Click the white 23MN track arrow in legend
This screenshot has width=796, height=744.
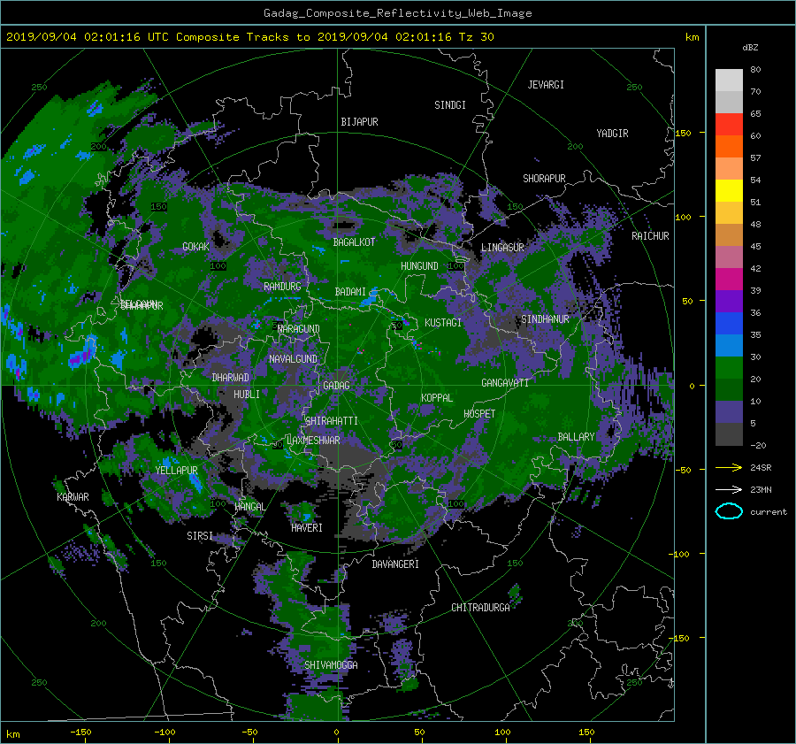click(729, 489)
